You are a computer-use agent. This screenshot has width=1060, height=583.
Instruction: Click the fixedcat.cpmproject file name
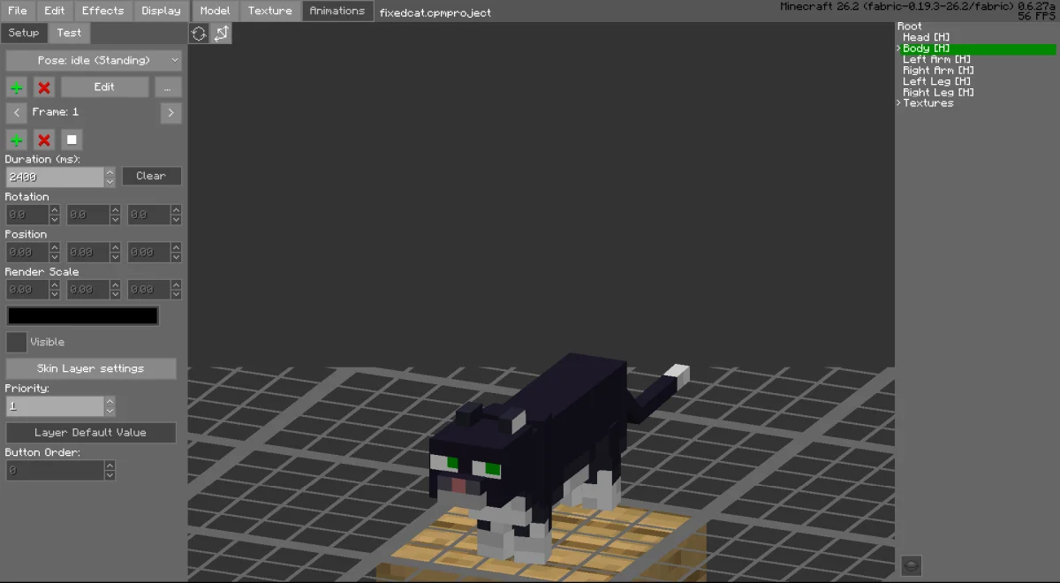point(435,12)
